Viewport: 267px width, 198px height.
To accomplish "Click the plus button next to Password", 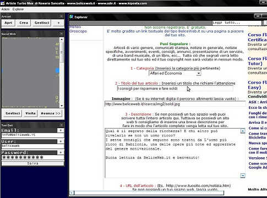I will click(61, 152).
